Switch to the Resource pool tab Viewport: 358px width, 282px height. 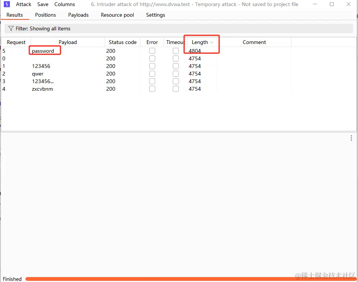(117, 15)
